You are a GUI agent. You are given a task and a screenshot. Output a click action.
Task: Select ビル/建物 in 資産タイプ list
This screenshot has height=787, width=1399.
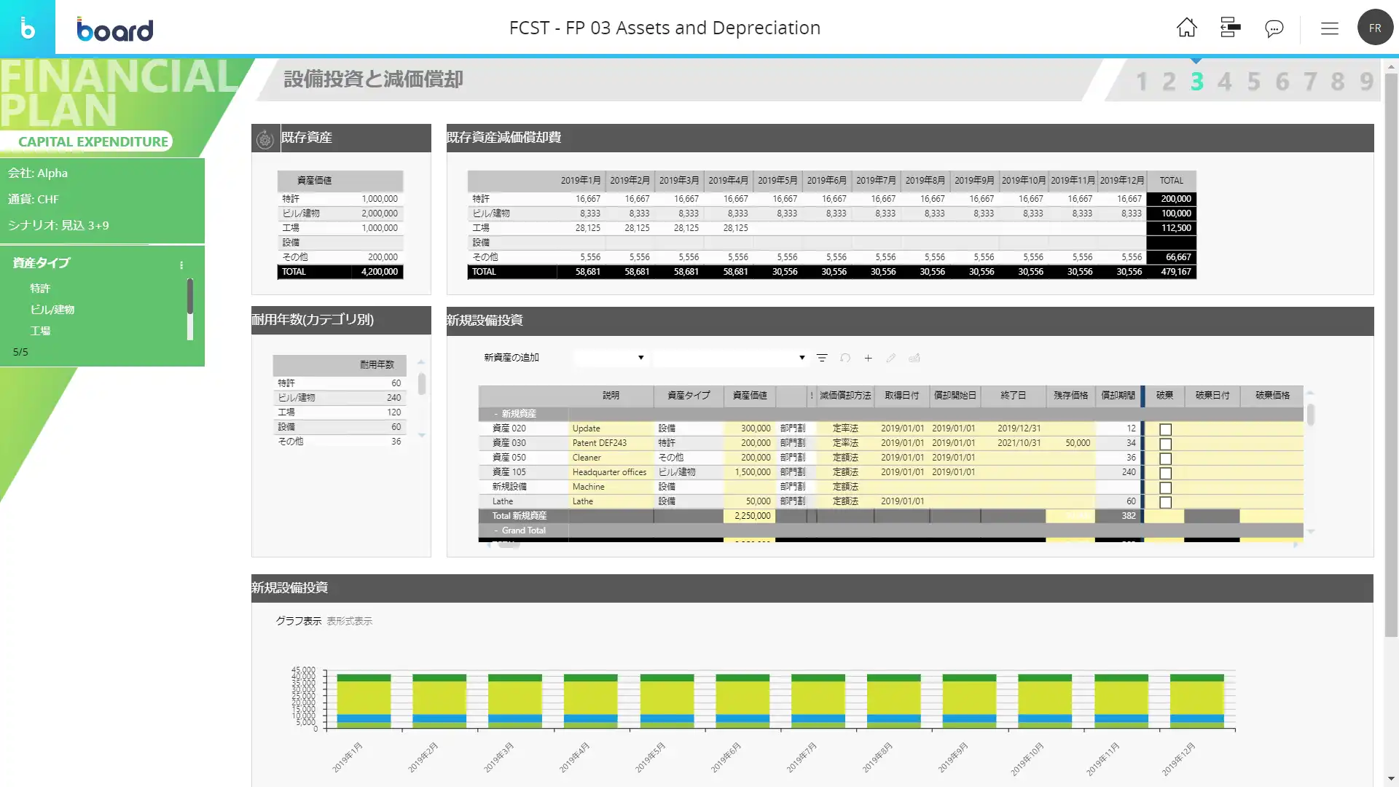click(52, 310)
